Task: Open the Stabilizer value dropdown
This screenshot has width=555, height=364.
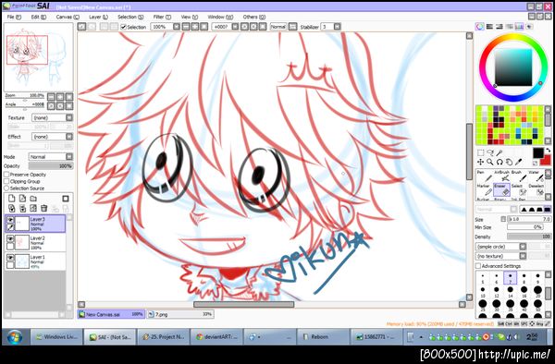Action: coord(337,27)
